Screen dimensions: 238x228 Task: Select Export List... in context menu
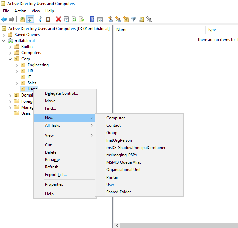65,175
